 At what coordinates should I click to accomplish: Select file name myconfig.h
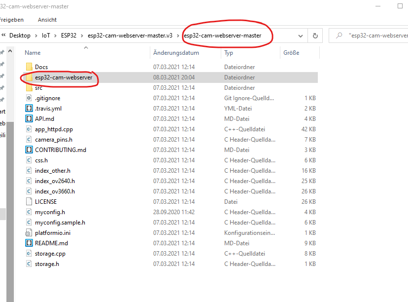pyautogui.click(x=50, y=212)
